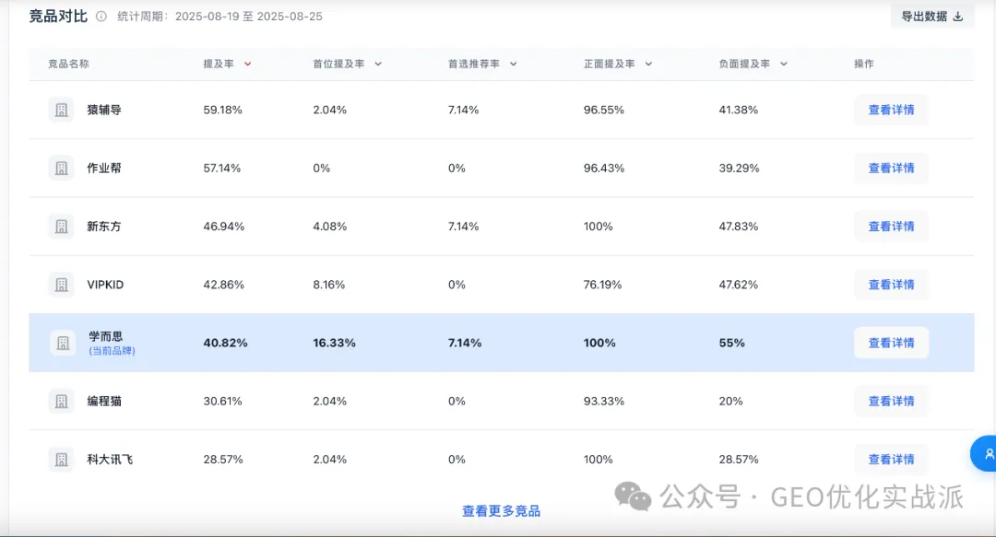This screenshot has width=996, height=537.
Task: Click the 76.19% positive mention value
Action: (603, 285)
